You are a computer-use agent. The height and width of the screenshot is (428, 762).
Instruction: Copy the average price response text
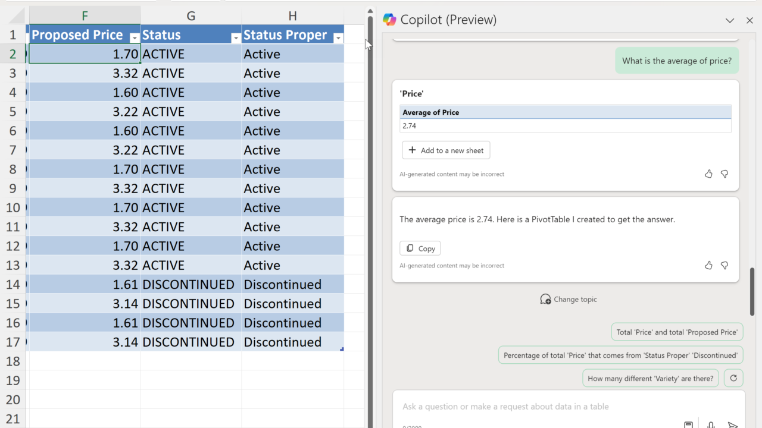point(420,248)
